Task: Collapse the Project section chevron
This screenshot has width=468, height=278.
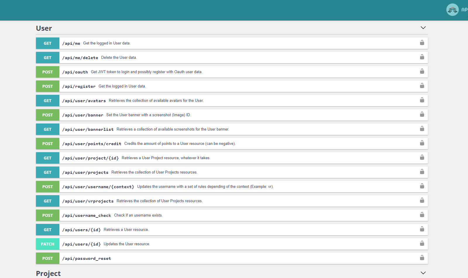Action: pos(423,273)
